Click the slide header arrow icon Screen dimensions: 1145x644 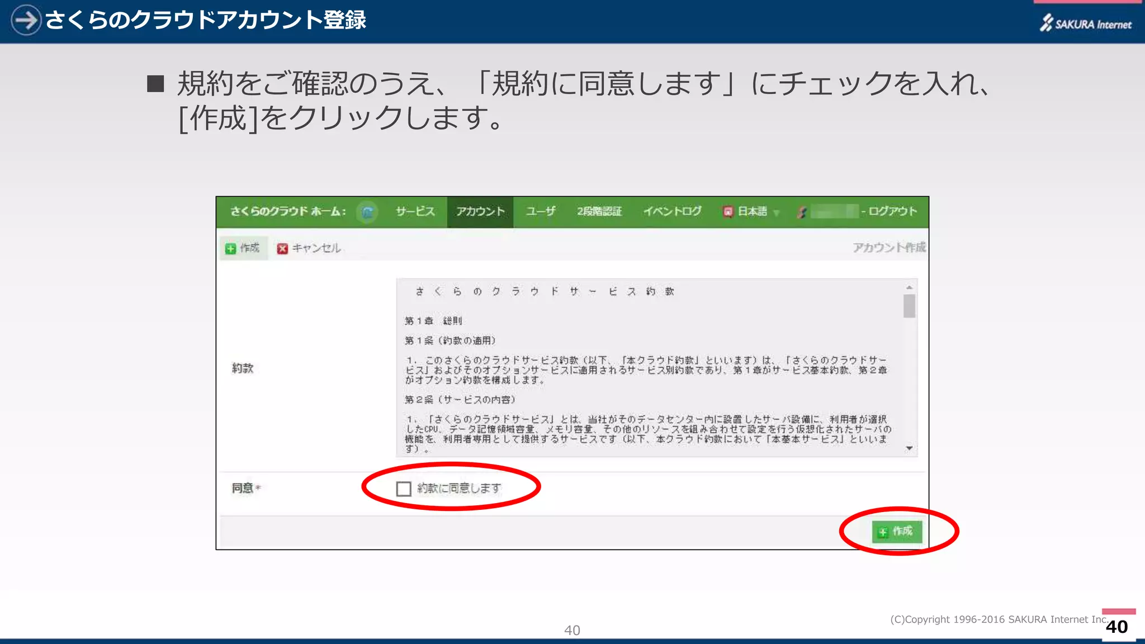[26, 20]
